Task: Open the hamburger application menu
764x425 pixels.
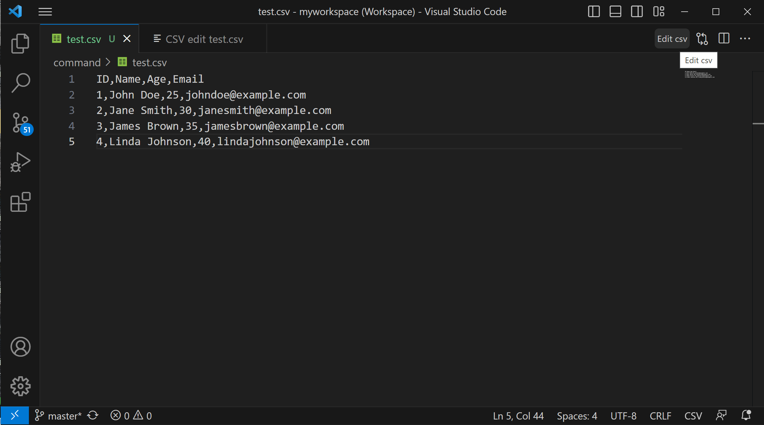Action: click(45, 12)
